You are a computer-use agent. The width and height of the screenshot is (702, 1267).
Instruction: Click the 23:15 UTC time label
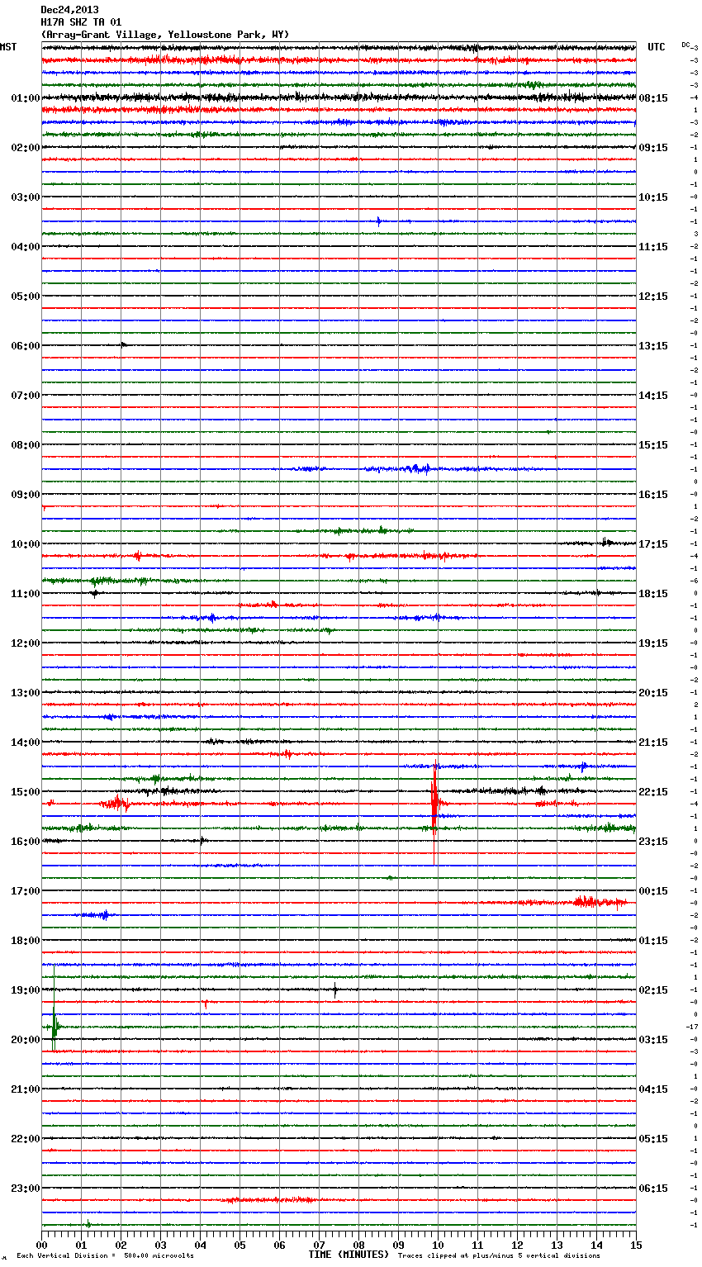pos(653,842)
